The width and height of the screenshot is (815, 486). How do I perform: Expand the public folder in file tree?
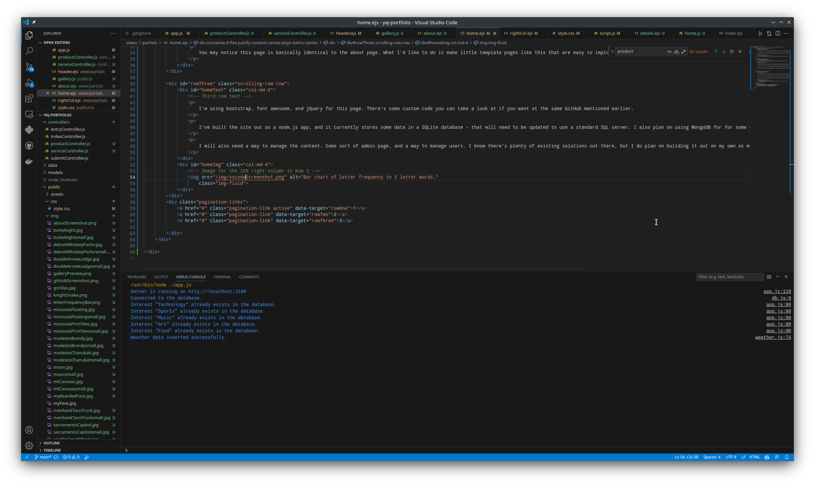[56, 186]
